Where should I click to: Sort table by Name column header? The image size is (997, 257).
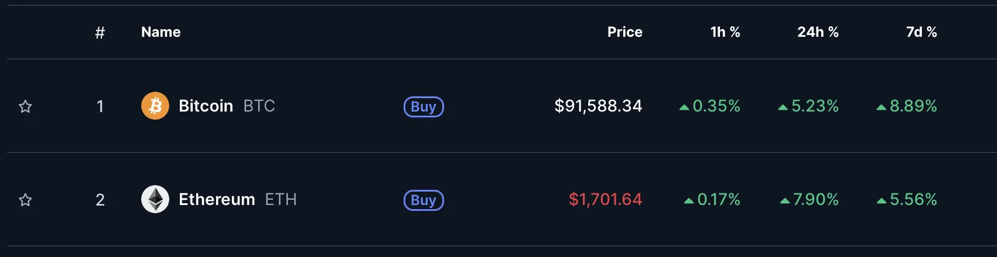point(161,32)
